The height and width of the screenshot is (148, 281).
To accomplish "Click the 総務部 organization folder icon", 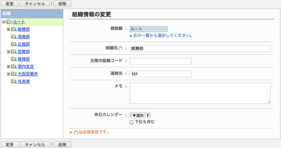I will [x=14, y=29].
